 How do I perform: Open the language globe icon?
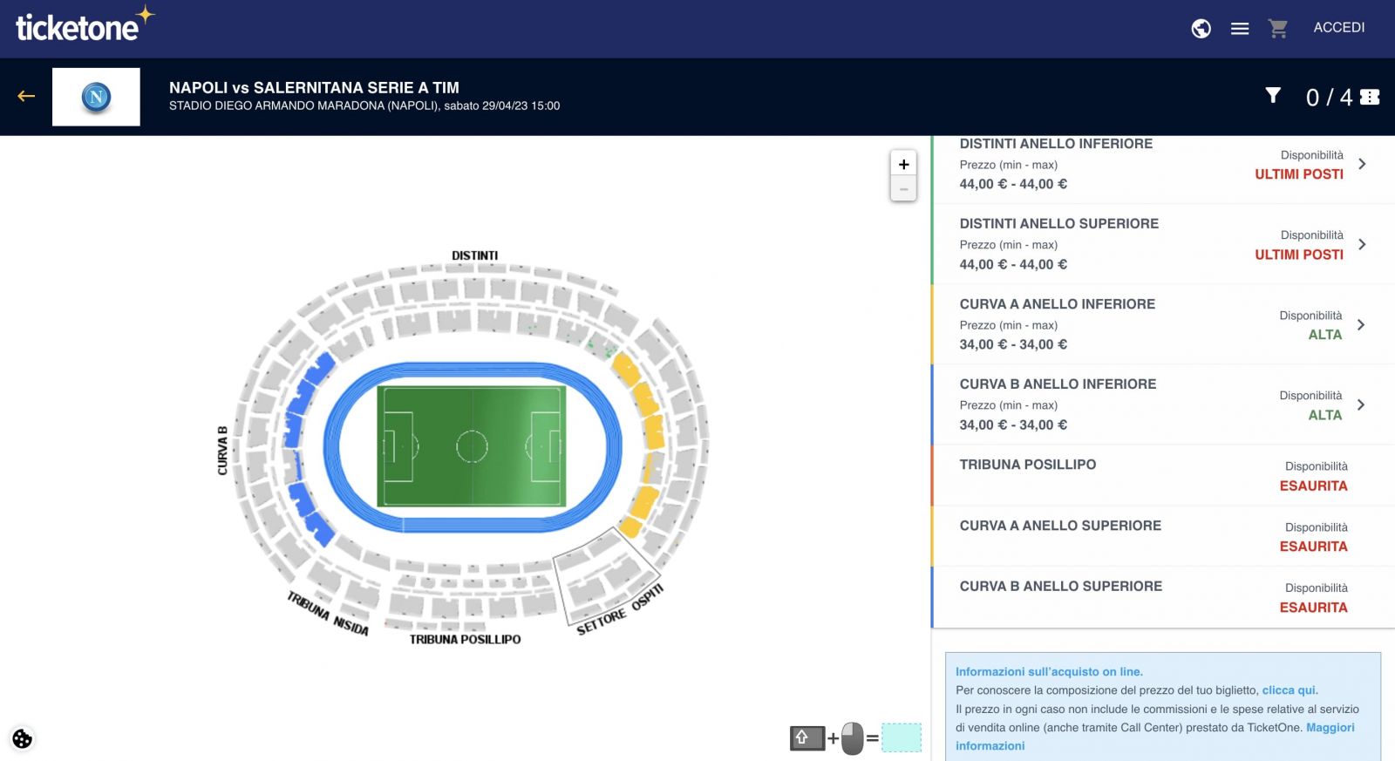click(1201, 29)
